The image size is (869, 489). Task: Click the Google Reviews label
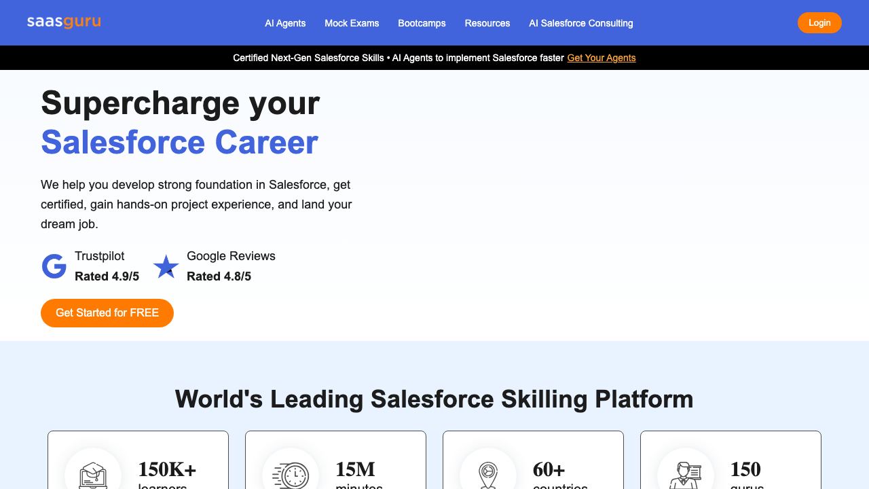click(x=231, y=256)
